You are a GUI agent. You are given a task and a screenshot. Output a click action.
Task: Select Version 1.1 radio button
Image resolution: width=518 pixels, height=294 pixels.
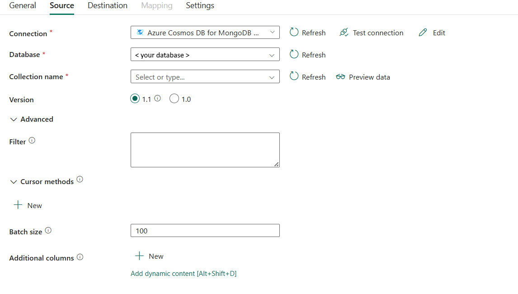tap(135, 98)
